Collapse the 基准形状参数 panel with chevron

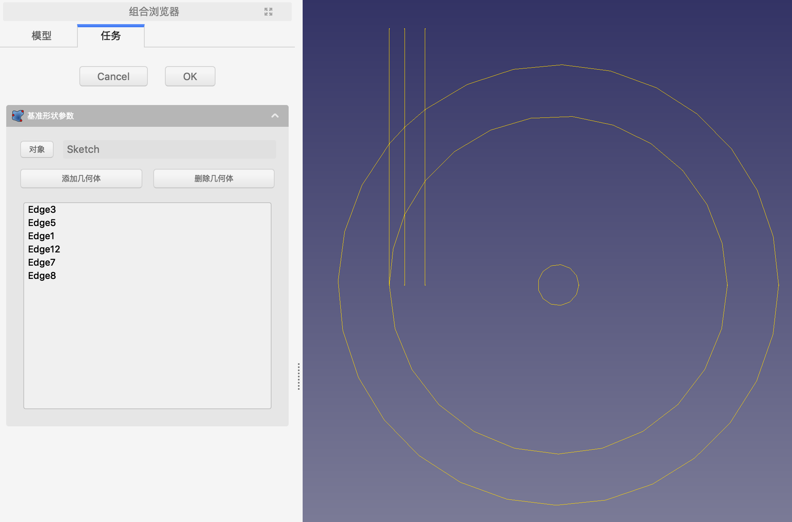click(x=275, y=116)
